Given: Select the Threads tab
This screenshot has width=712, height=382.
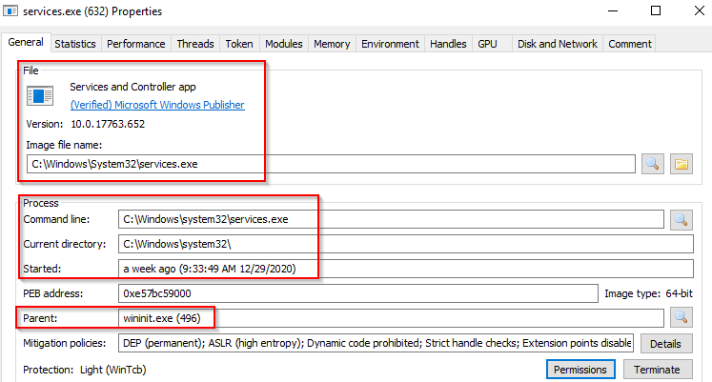Looking at the screenshot, I should pyautogui.click(x=195, y=44).
